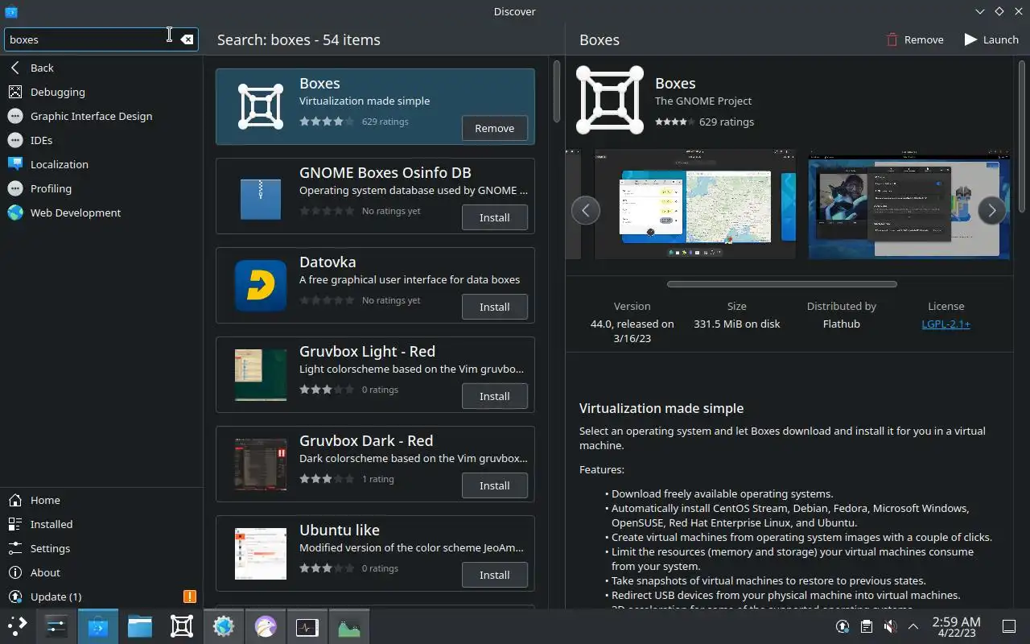Click the search results list scrollbar
Image resolution: width=1030 pixels, height=644 pixels.
coord(556,90)
